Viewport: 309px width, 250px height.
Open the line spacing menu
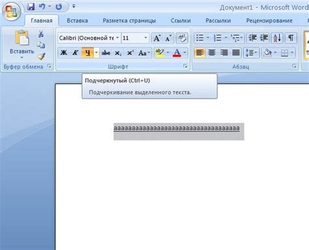[x=251, y=53]
